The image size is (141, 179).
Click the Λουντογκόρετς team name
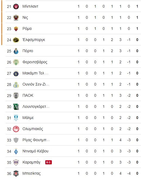point(36,107)
